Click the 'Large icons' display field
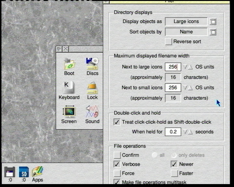Image resolution: width=234 pixels, height=187 pixels. pyautogui.click(x=186, y=21)
